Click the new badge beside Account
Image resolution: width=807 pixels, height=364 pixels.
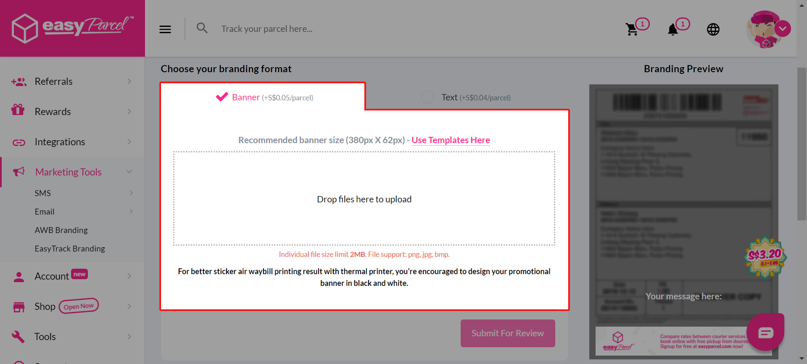click(x=79, y=274)
